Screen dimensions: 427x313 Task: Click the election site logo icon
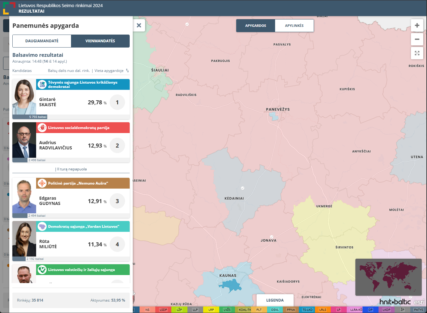click(x=9, y=8)
